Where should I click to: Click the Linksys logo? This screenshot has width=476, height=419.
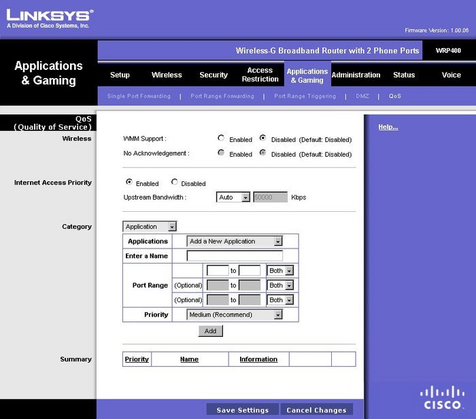click(50, 19)
